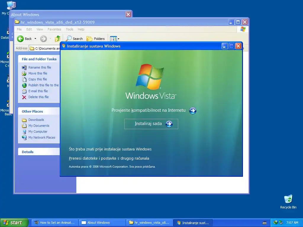Click the system tray clock
Viewport: 303px width, 227px height.
(292, 223)
